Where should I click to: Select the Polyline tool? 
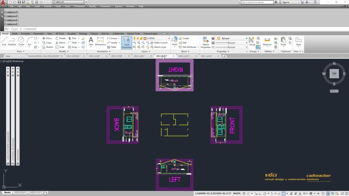click(x=12, y=40)
